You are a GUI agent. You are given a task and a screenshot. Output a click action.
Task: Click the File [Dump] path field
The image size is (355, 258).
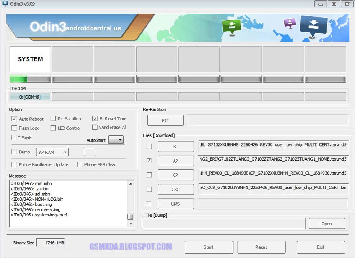pos(223,223)
